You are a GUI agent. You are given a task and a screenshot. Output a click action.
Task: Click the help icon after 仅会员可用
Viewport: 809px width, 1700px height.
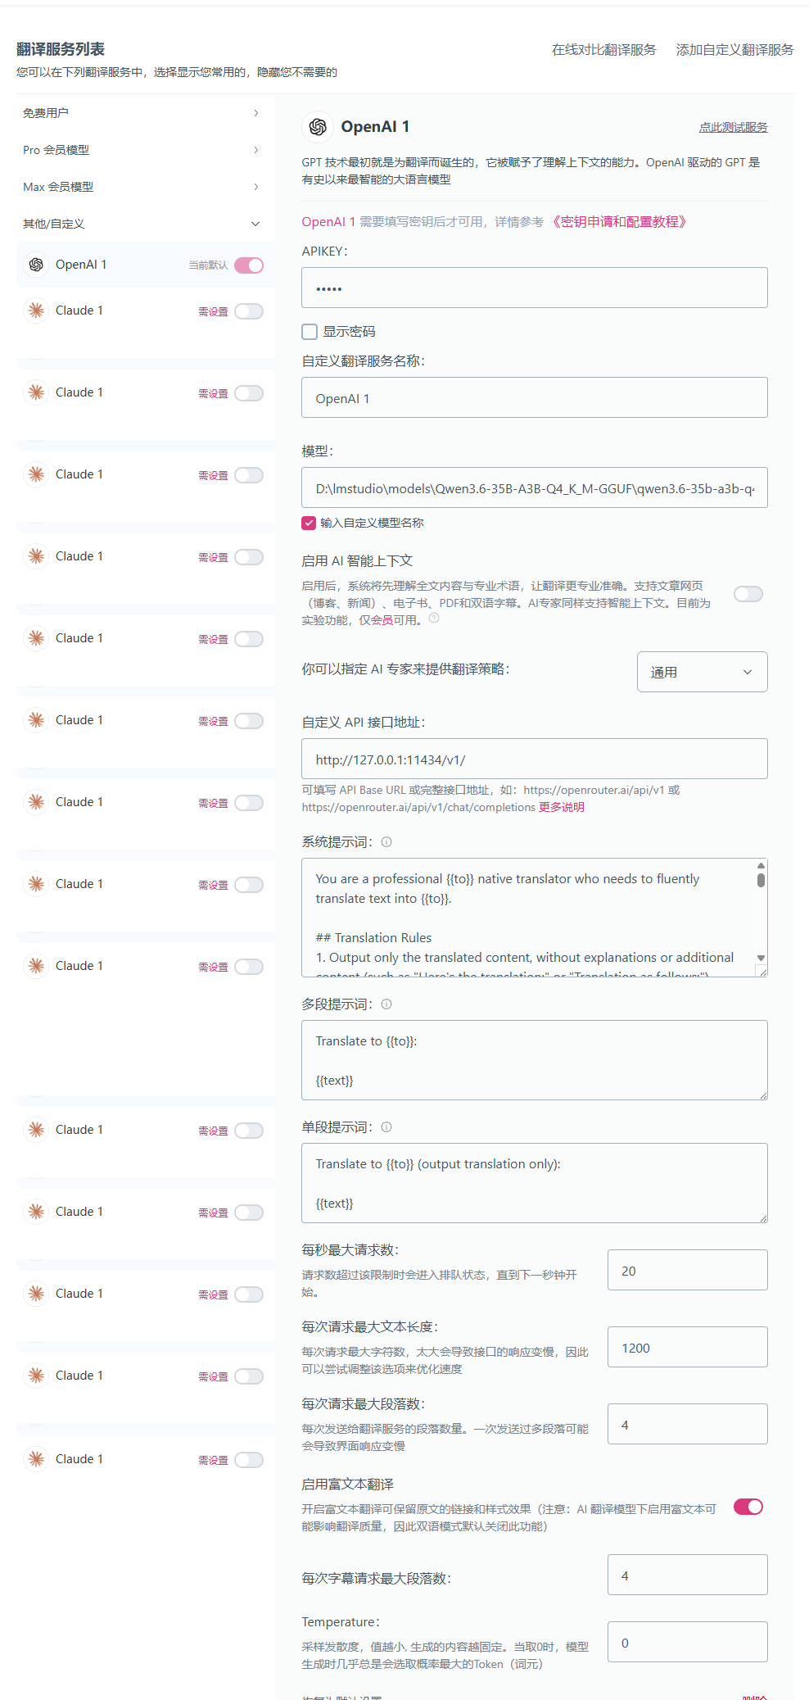click(434, 619)
